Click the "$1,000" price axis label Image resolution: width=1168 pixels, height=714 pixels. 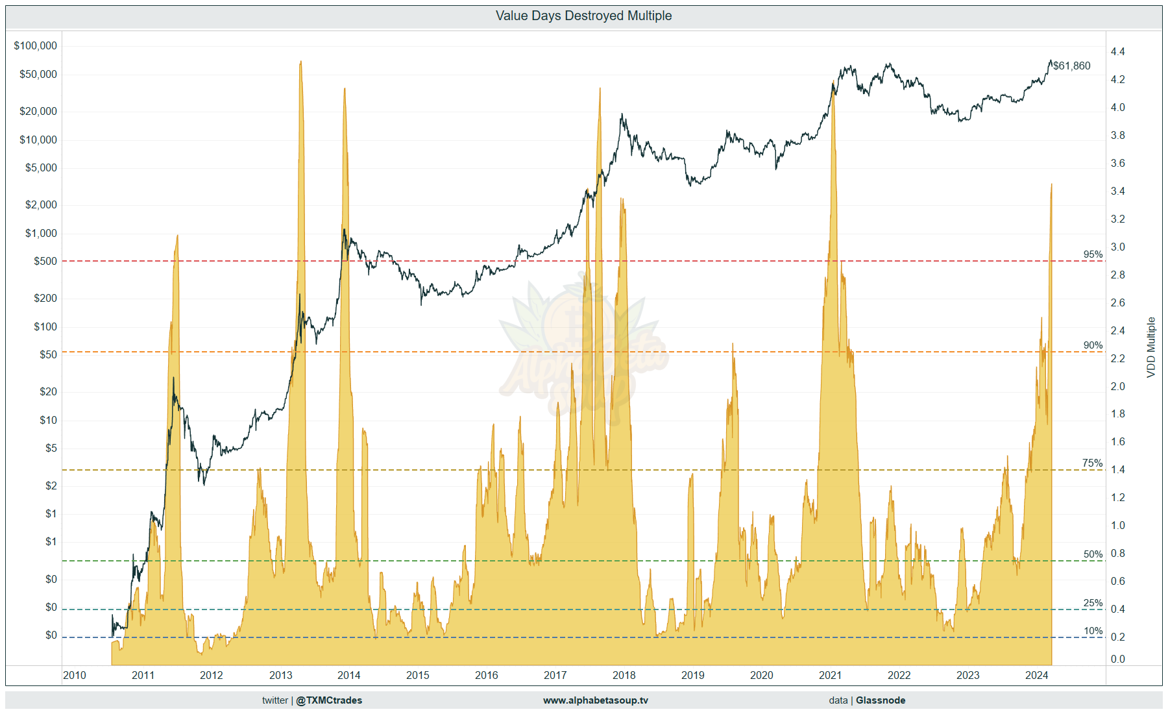click(x=41, y=233)
